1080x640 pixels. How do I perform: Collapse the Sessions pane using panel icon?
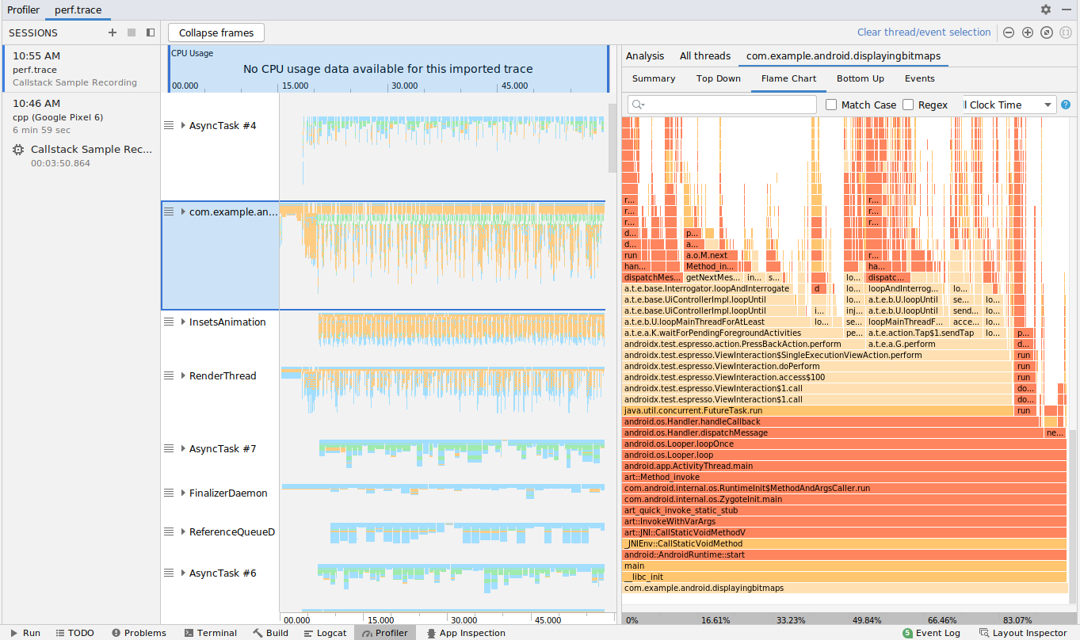point(151,32)
